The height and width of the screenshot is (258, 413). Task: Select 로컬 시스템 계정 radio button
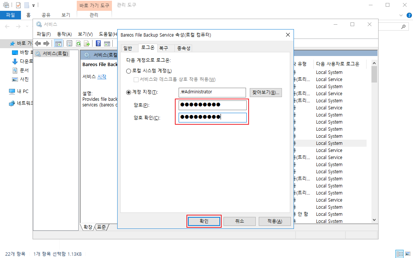click(x=128, y=71)
